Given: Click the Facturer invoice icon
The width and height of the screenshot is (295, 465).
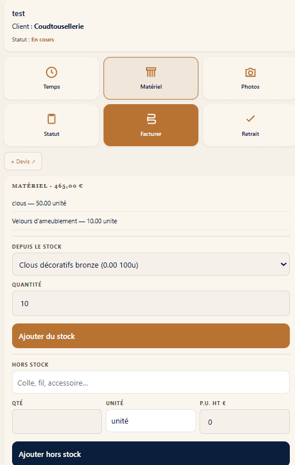Looking at the screenshot, I should click(x=151, y=119).
